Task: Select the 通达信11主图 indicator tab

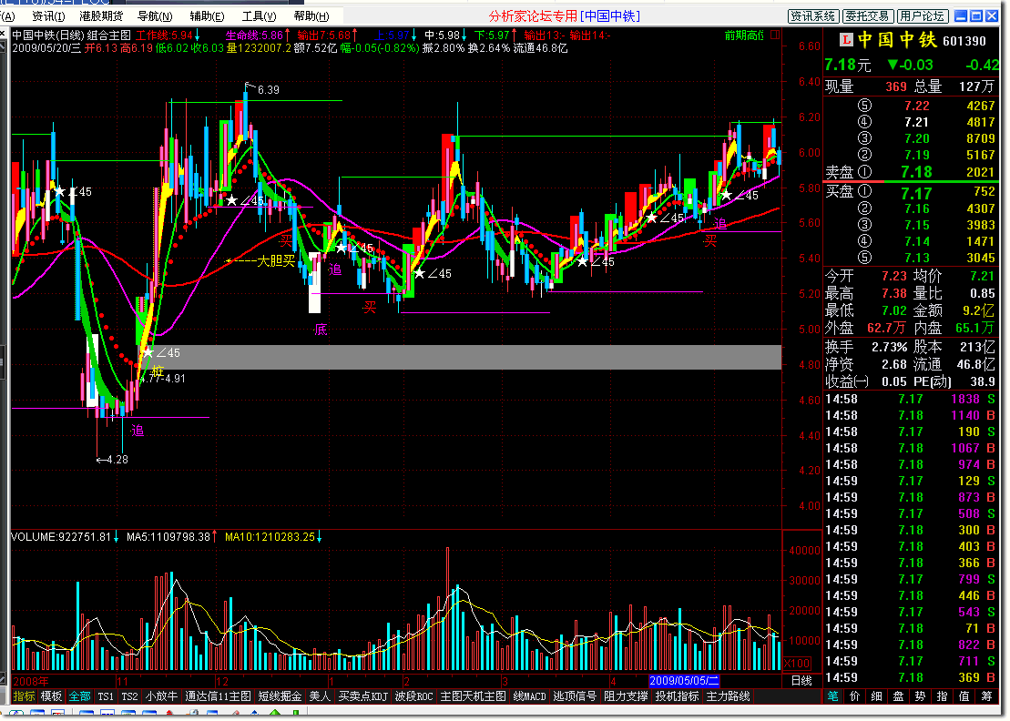Action: click(218, 696)
